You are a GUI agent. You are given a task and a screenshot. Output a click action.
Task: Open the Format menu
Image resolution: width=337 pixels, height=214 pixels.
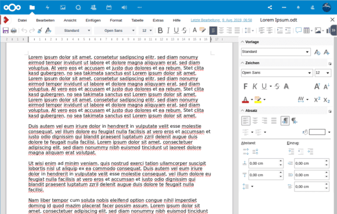[x=116, y=20]
